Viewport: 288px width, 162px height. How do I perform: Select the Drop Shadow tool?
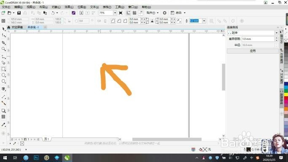(3, 111)
